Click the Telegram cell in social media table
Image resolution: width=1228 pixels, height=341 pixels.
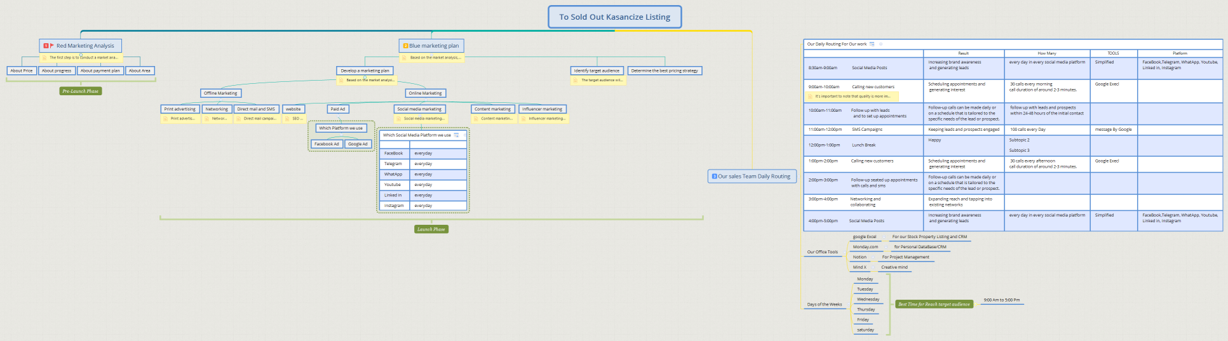point(393,164)
